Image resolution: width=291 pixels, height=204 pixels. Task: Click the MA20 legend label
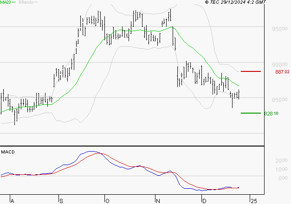point(6,2)
